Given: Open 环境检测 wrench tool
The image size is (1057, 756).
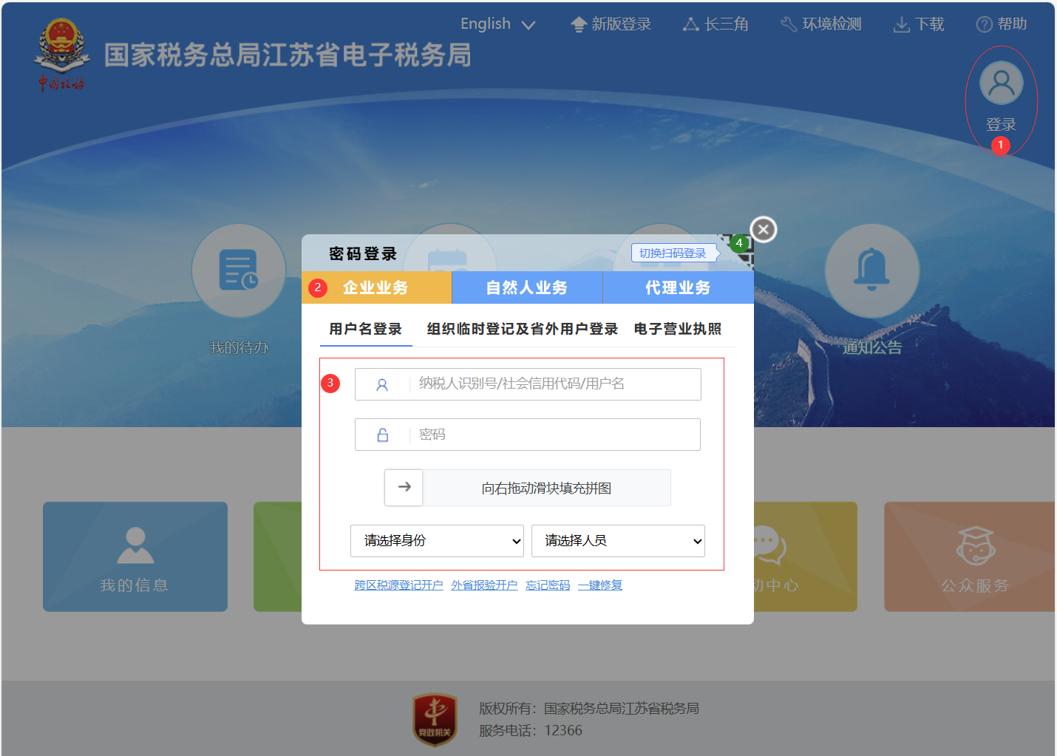Looking at the screenshot, I should [821, 24].
